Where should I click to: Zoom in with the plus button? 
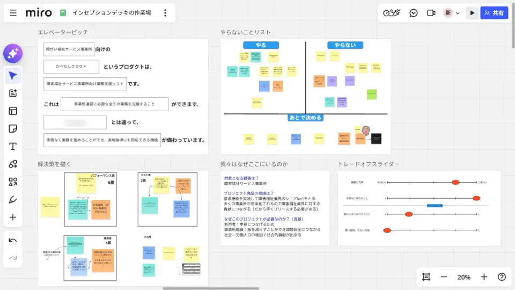484,277
